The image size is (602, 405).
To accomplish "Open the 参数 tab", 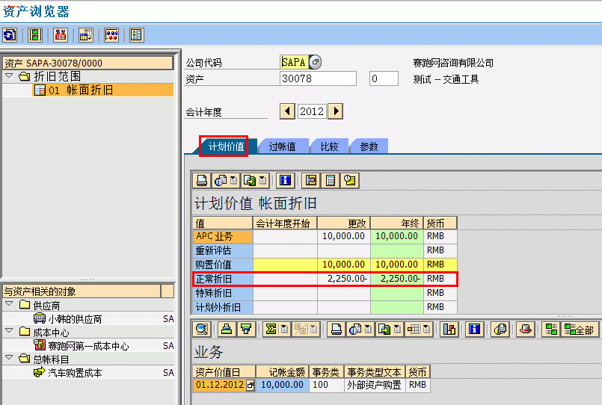I will coord(369,146).
